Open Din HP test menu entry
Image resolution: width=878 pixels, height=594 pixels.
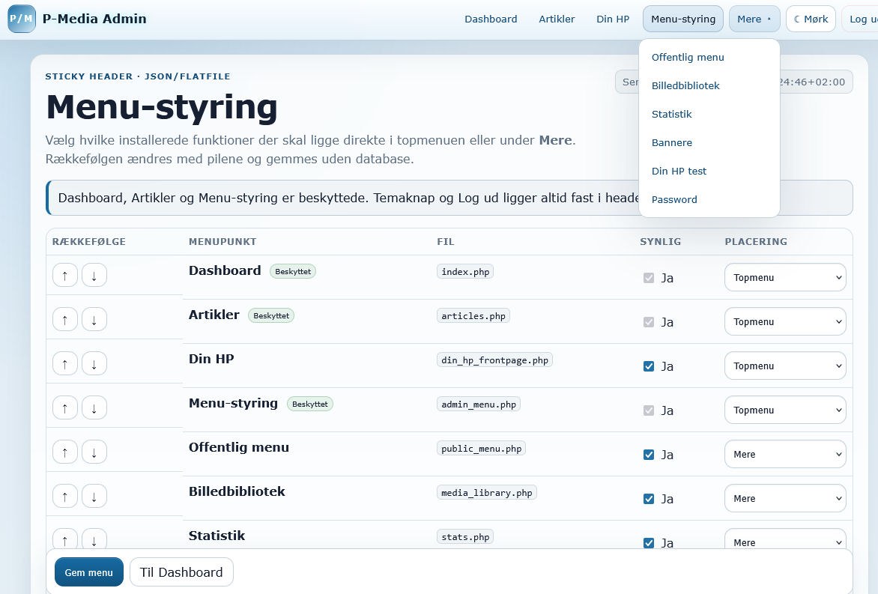click(x=679, y=172)
